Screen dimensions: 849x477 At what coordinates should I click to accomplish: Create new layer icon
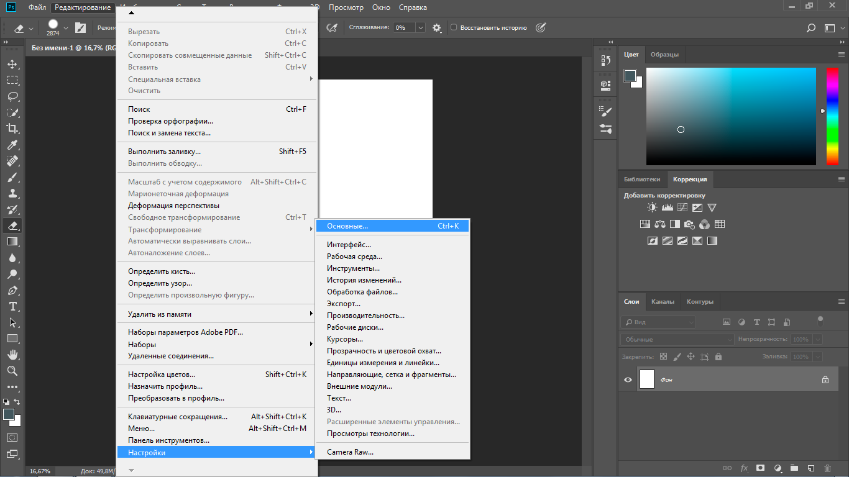tap(810, 468)
